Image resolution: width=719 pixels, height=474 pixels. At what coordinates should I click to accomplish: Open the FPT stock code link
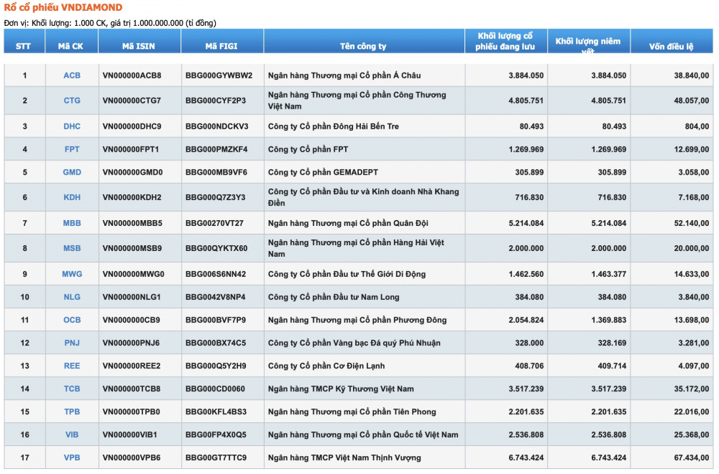[71, 149]
